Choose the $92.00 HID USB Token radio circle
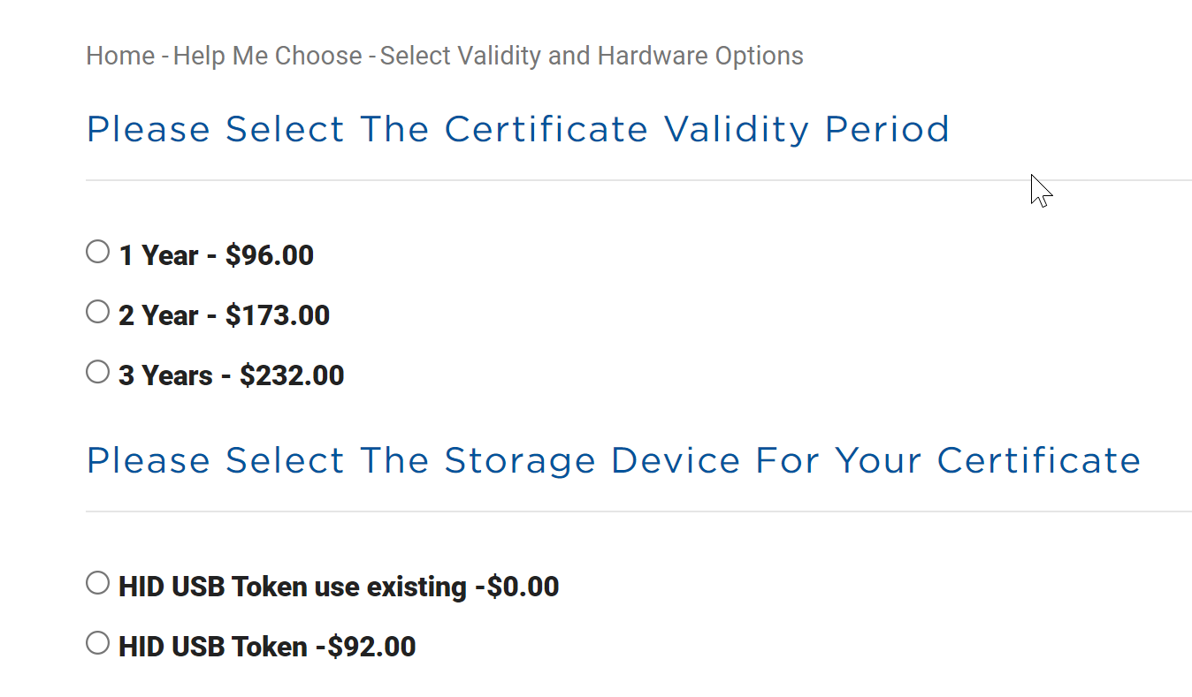This screenshot has height=697, width=1192. click(x=97, y=643)
